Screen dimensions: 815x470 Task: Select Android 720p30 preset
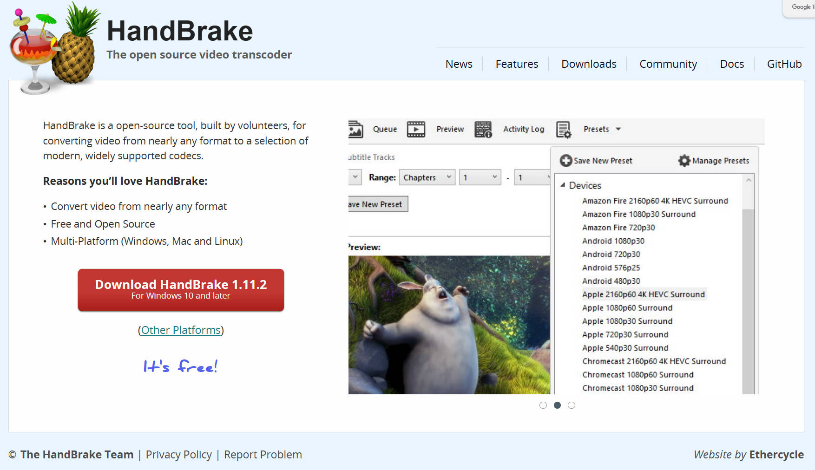pos(611,255)
